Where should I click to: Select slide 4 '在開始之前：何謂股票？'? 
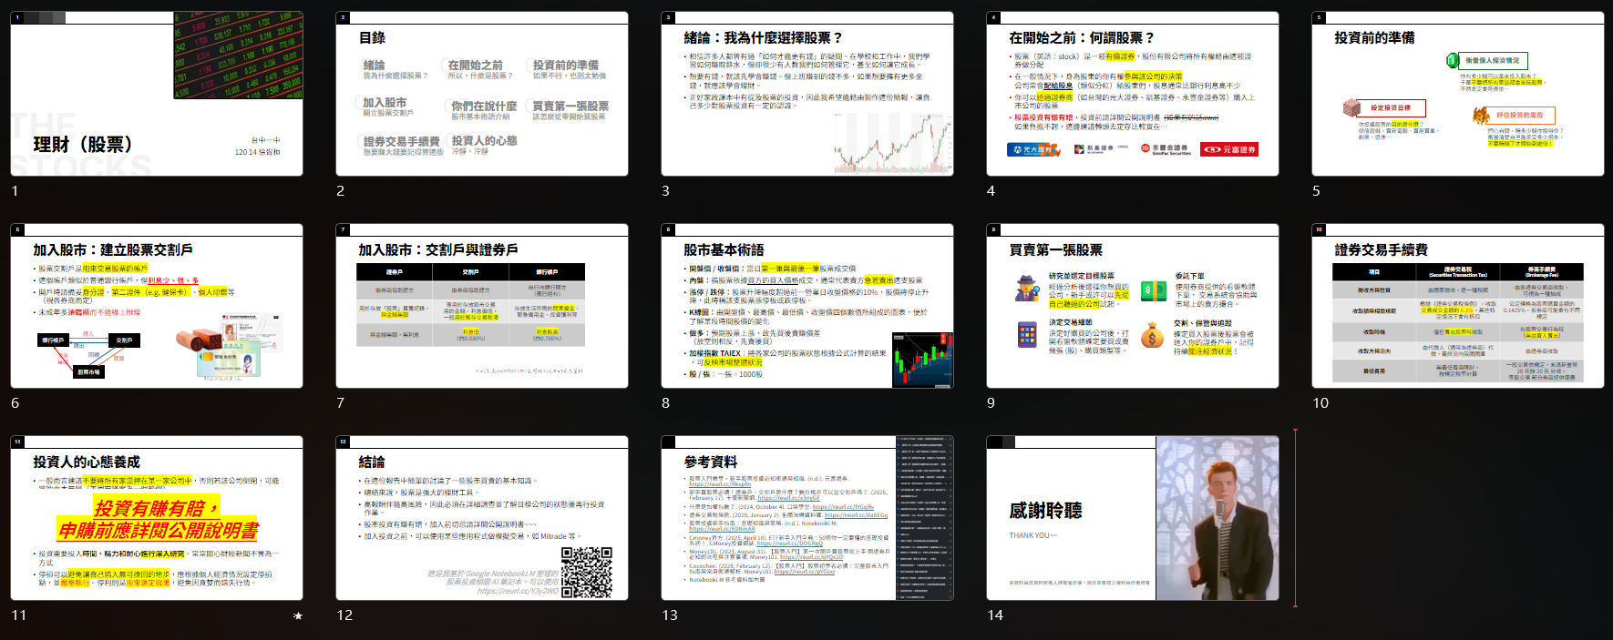1133,94
